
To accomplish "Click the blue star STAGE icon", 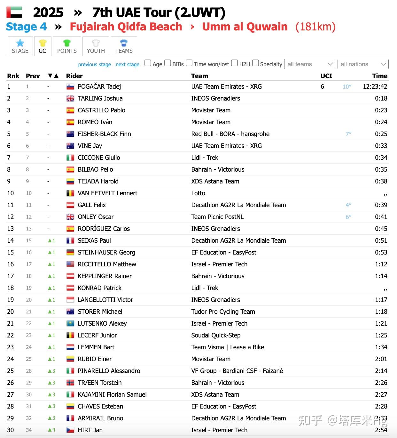I will (20, 43).
